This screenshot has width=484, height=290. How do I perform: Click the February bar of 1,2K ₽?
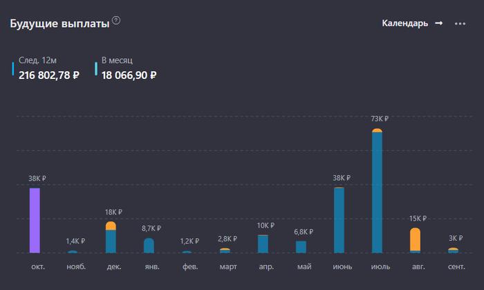click(x=187, y=252)
